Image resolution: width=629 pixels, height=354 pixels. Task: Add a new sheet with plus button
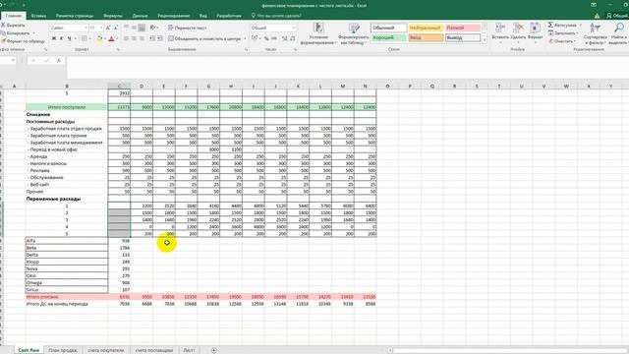tap(214, 350)
